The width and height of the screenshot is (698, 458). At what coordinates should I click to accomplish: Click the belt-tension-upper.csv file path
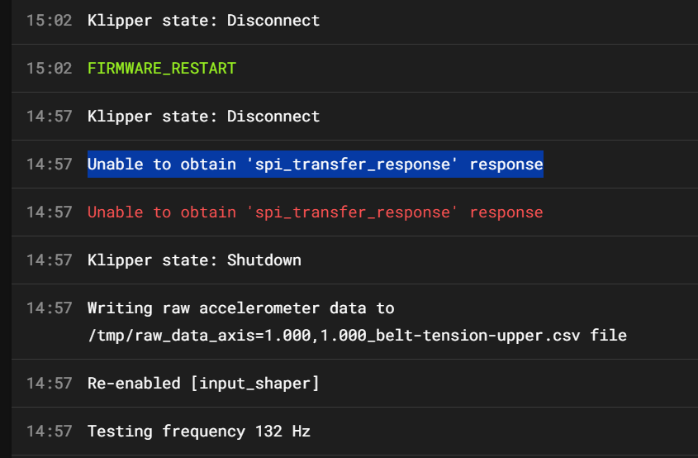(x=357, y=335)
